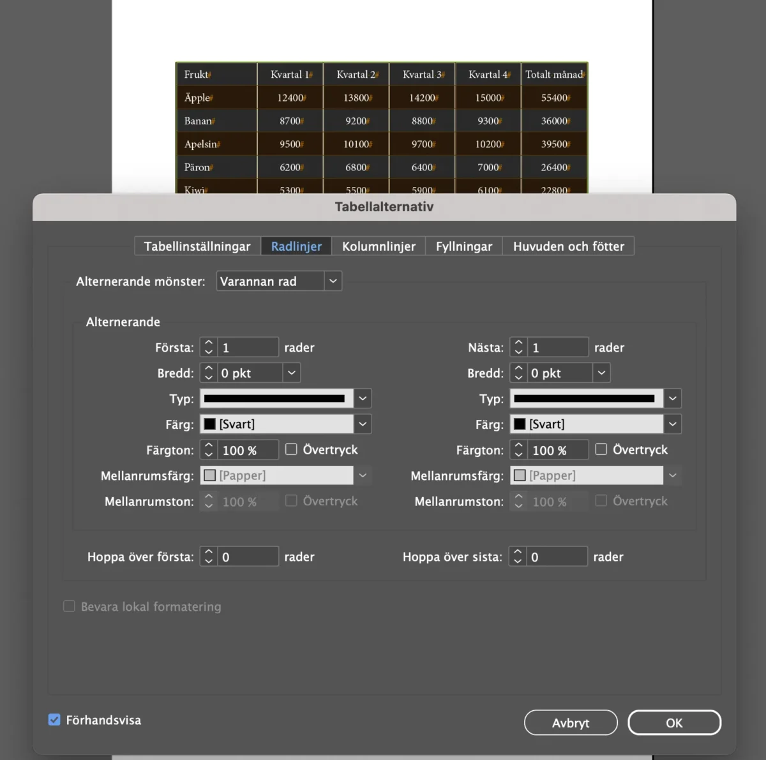
Task: Enable Övertryck for the Nästa Färgton
Action: (601, 450)
